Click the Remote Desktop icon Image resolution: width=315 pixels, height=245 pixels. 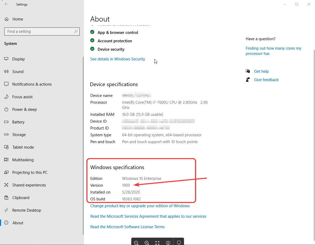(x=7, y=210)
